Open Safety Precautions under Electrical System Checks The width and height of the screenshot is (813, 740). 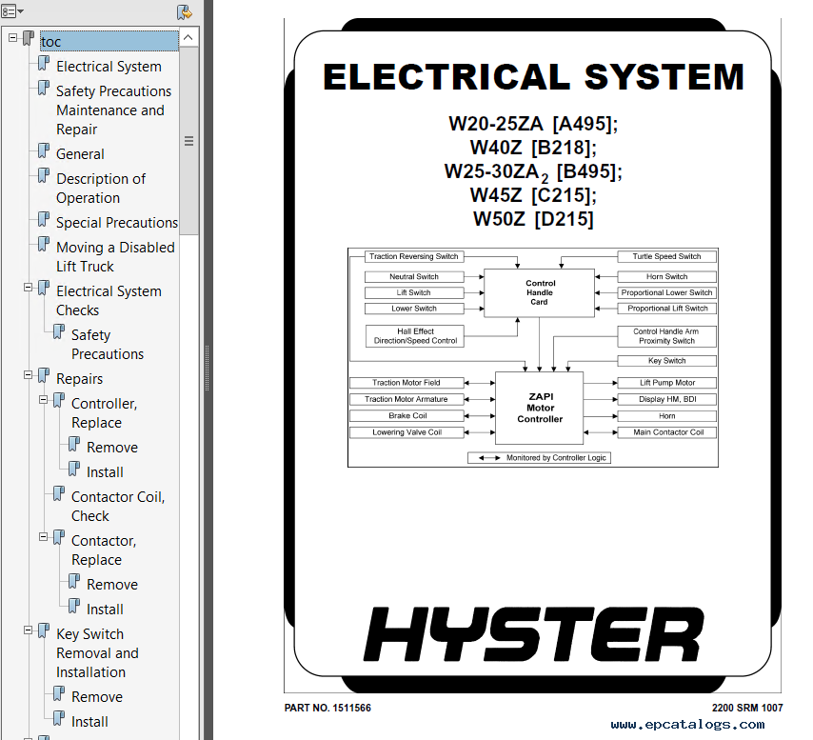tap(108, 345)
